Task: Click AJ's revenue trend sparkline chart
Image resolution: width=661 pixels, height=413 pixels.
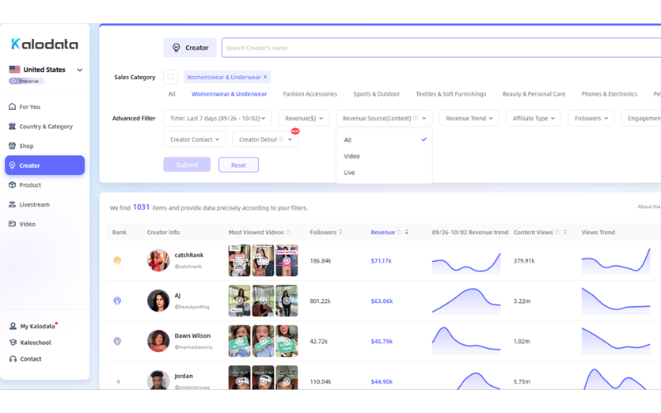Action: click(466, 301)
